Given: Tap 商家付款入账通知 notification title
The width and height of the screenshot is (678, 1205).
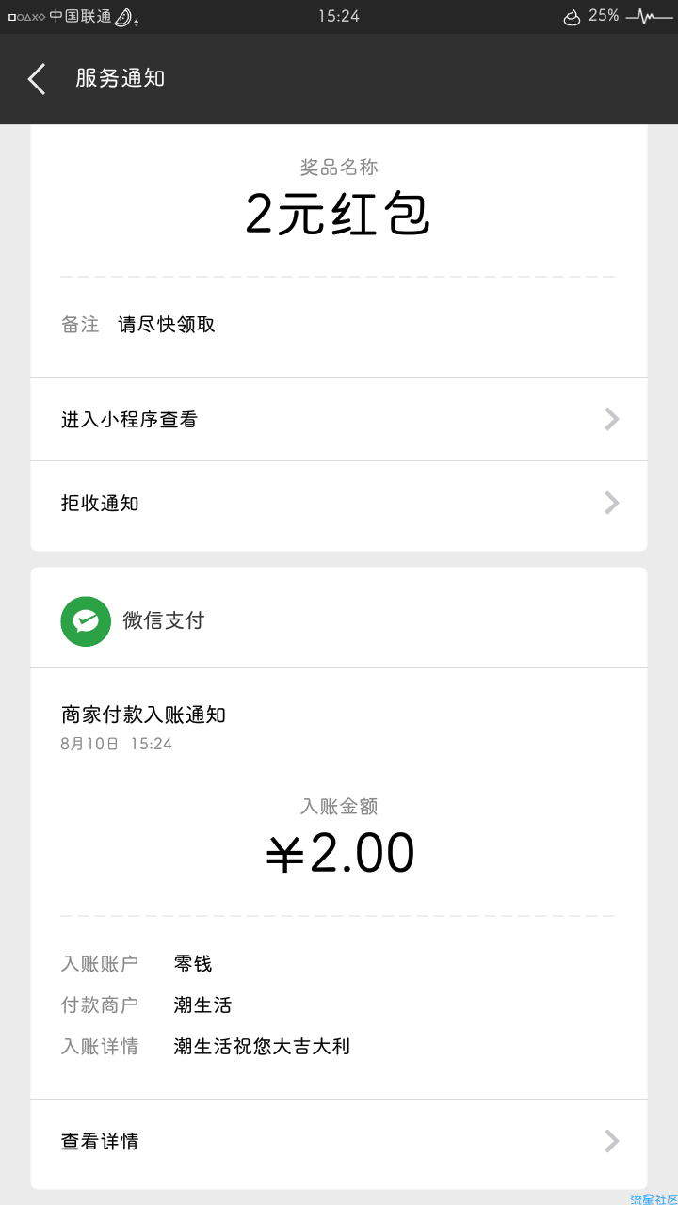Looking at the screenshot, I should 143,715.
